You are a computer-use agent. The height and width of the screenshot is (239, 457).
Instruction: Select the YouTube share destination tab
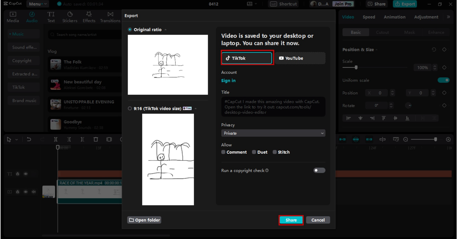[300, 58]
